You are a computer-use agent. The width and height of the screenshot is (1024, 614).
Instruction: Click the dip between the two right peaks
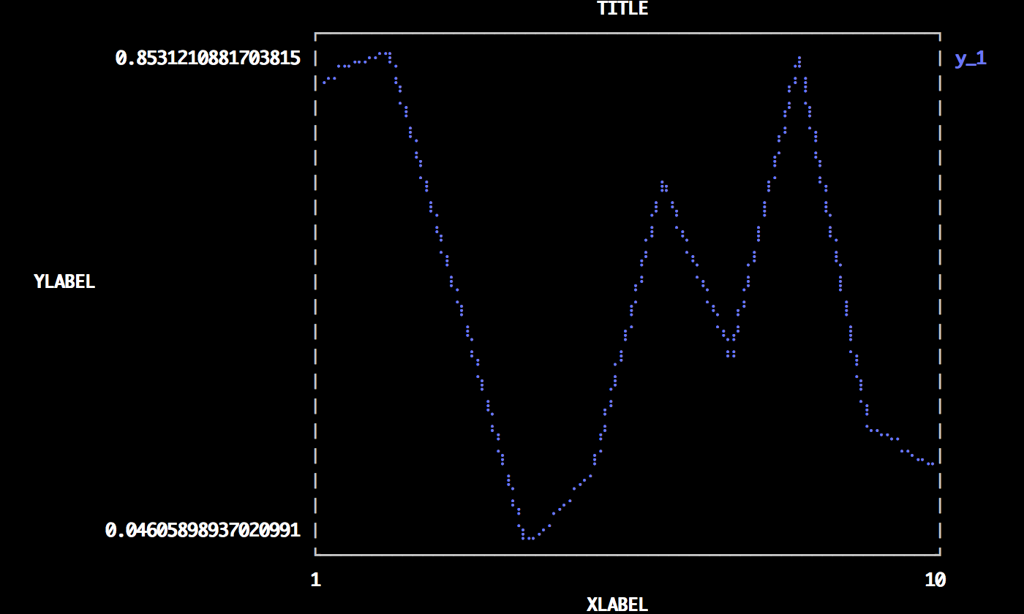point(731,355)
